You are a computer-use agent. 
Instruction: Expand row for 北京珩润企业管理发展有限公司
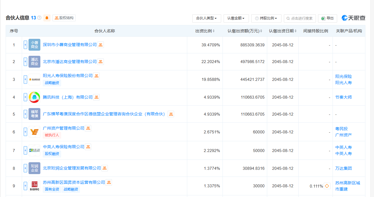[x=26, y=168]
